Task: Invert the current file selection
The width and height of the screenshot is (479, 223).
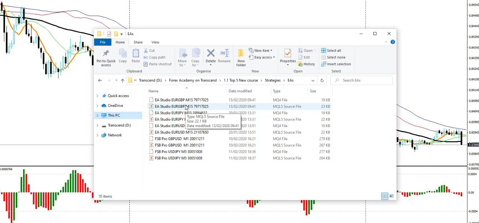Action: pyautogui.click(x=336, y=64)
